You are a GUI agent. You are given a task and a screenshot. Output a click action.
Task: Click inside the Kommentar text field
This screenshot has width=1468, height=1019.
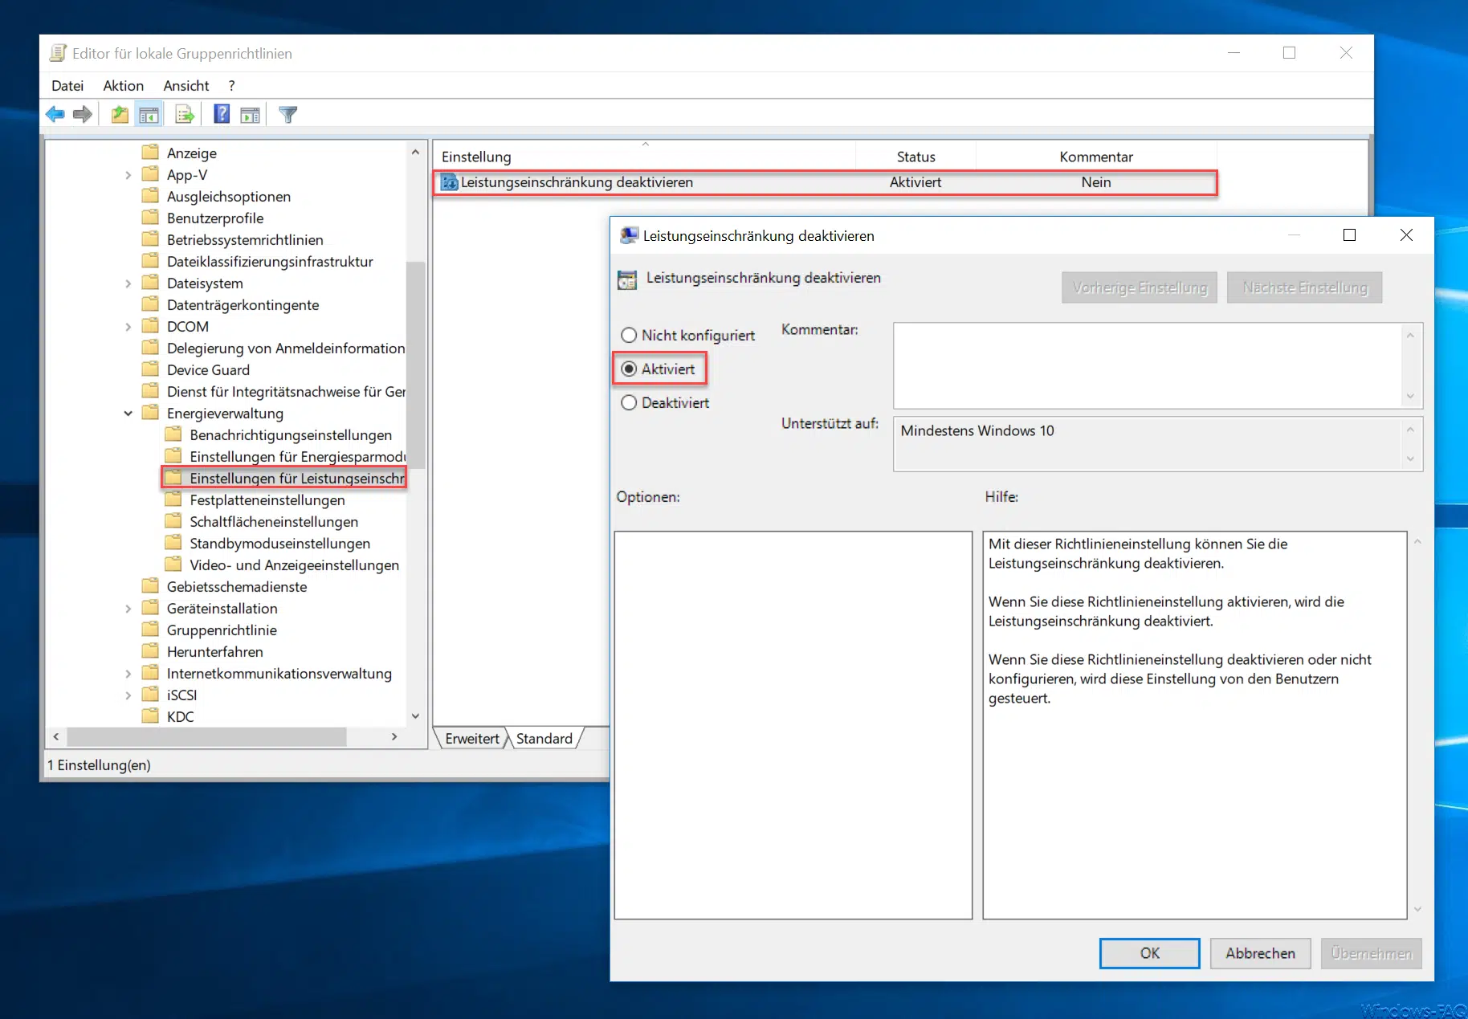tap(1147, 365)
